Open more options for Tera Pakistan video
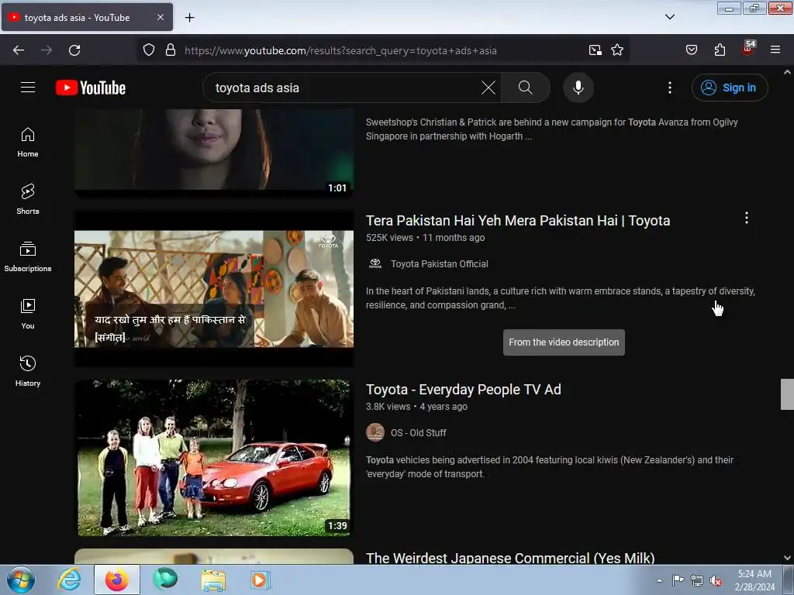This screenshot has height=595, width=794. (x=746, y=218)
